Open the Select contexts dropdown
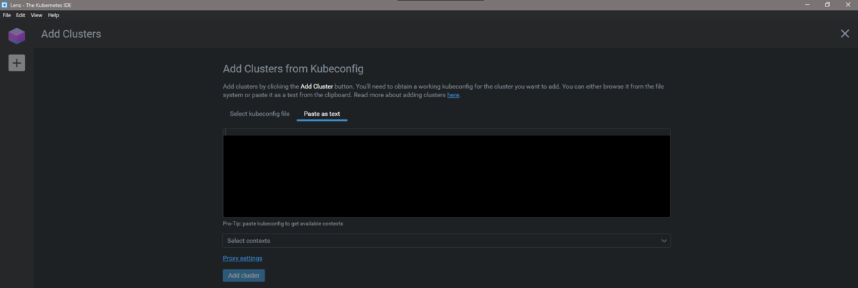Screen dimensions: 858x288 (446, 241)
